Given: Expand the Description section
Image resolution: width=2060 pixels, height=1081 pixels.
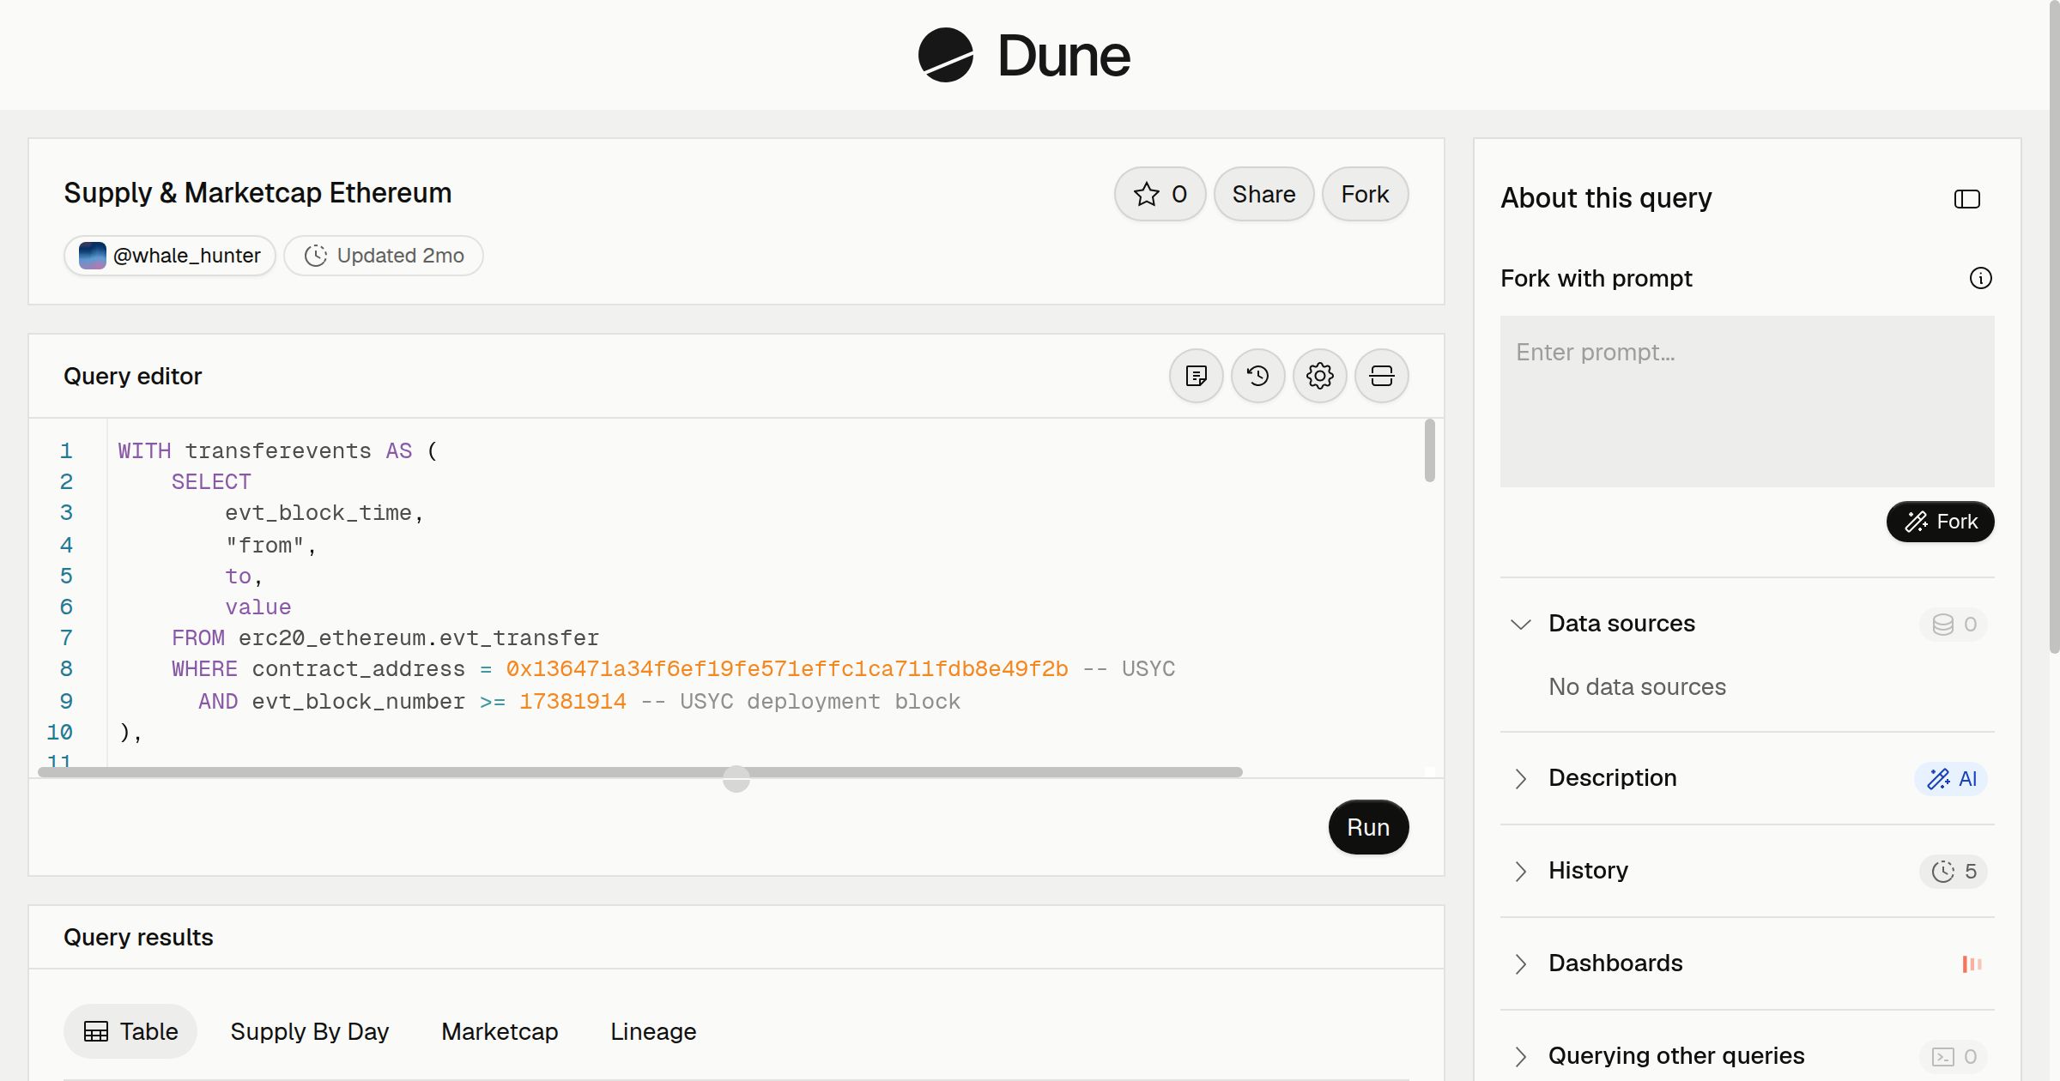Looking at the screenshot, I should pos(1520,778).
